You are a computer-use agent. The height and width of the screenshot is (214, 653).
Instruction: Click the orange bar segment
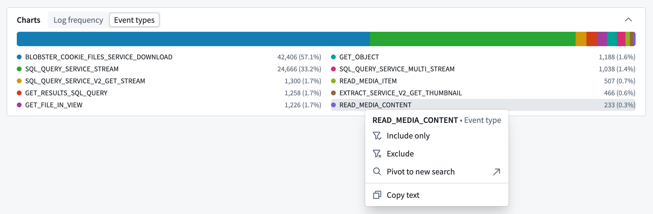point(581,39)
